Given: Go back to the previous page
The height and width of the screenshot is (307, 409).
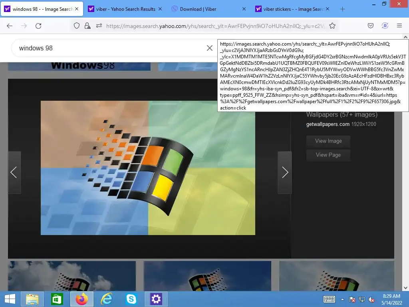Looking at the screenshot, I should (x=10, y=26).
